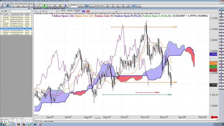Image resolution: width=224 pixels, height=126 pixels.
Task: Click the blue Buy button
Action: (x=84, y=11)
